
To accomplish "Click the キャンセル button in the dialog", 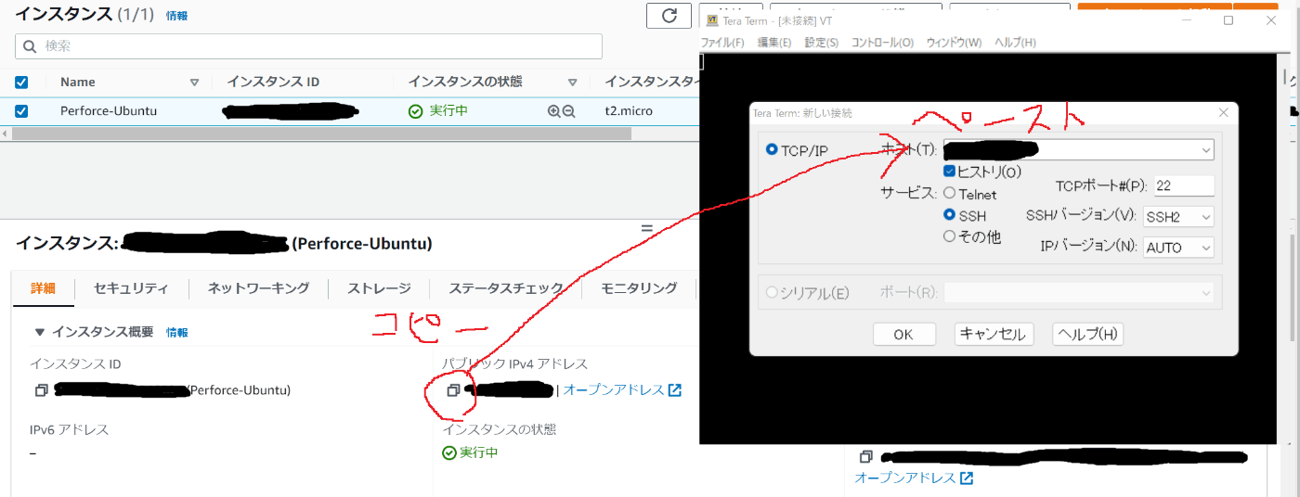I will pos(994,335).
